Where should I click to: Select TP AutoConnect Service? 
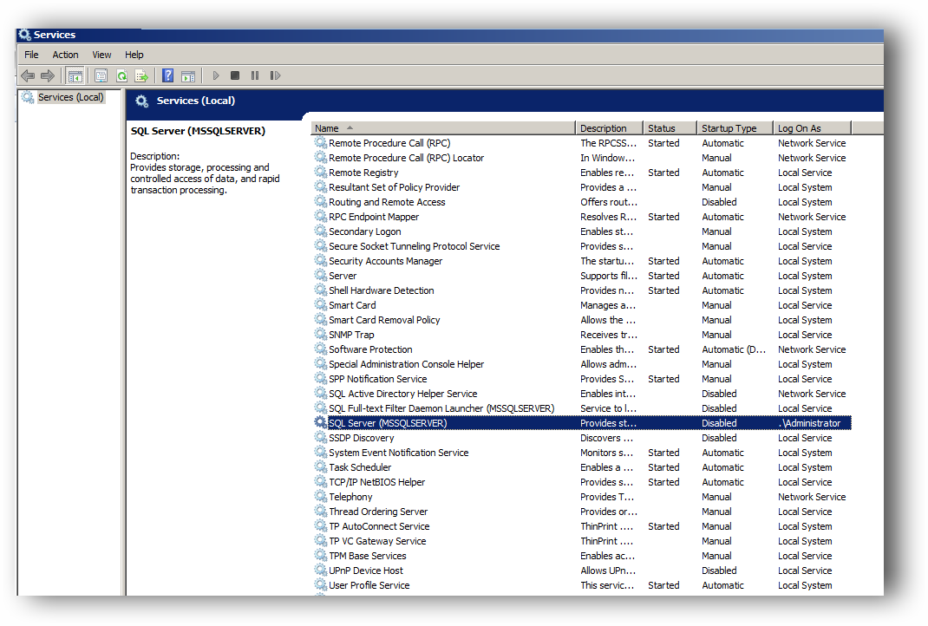pyautogui.click(x=581, y=526)
